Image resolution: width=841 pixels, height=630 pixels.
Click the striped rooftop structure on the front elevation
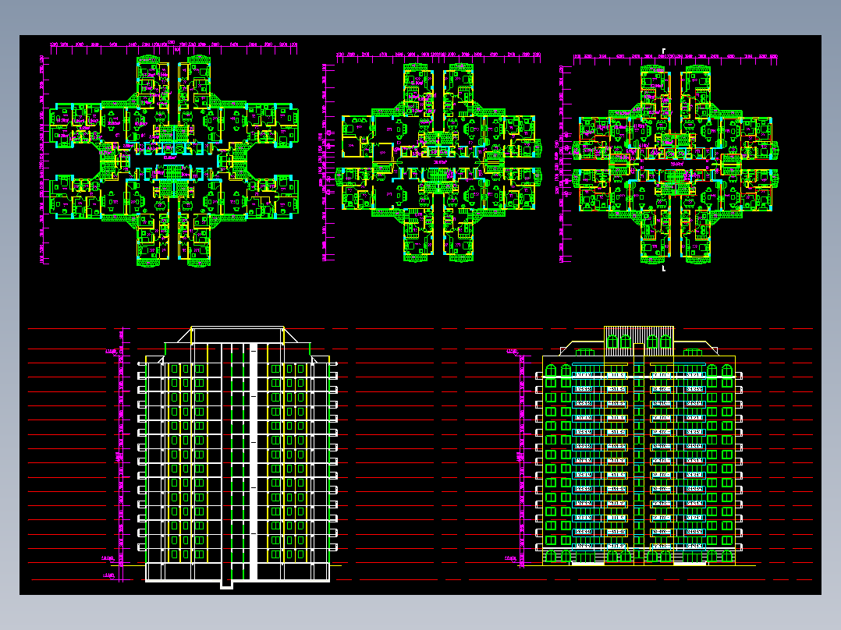click(x=639, y=341)
